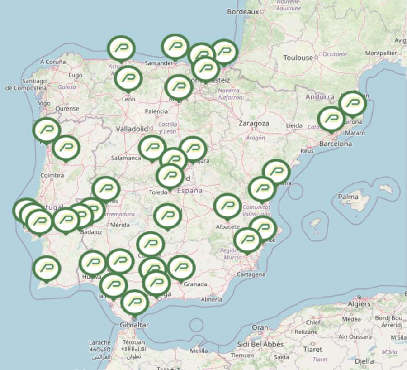Open the marker pin near Girona
The width and height of the screenshot is (407, 370).
[353, 104]
